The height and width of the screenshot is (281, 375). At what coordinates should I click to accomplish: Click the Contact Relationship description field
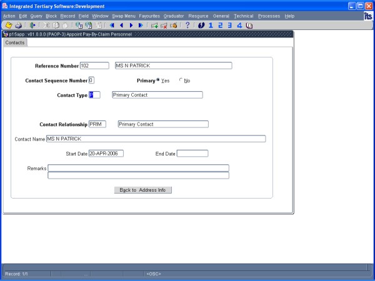163,124
